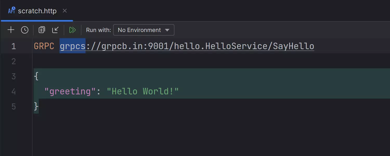The image size is (390, 156).
Task: Click the 'Run with:' label
Action: [x=99, y=30]
